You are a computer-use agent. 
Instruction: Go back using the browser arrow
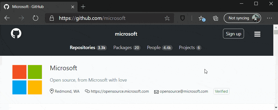click(7, 18)
